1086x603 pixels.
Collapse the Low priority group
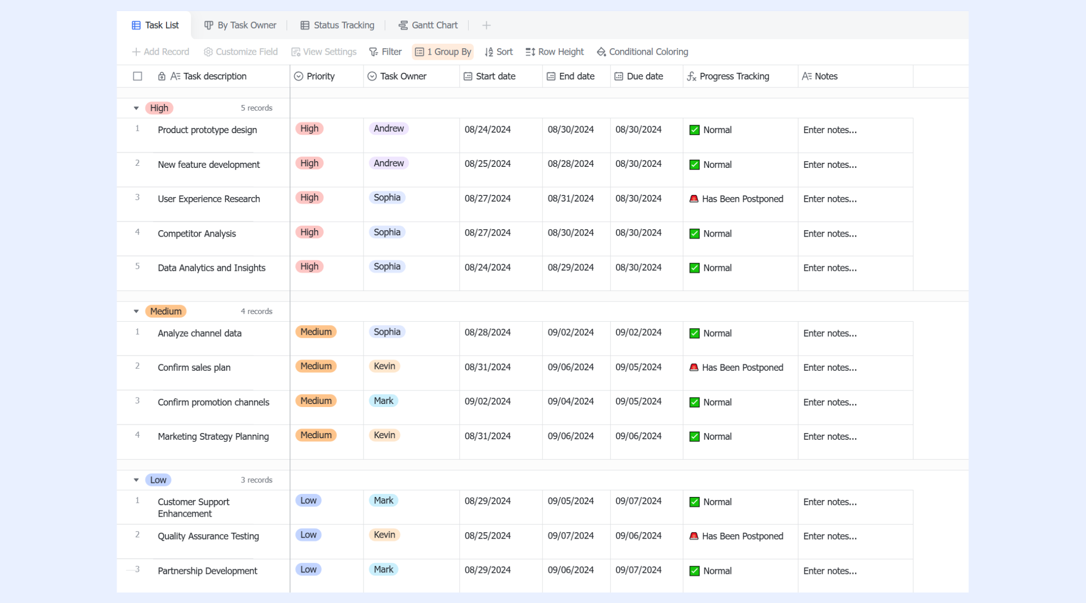(136, 480)
